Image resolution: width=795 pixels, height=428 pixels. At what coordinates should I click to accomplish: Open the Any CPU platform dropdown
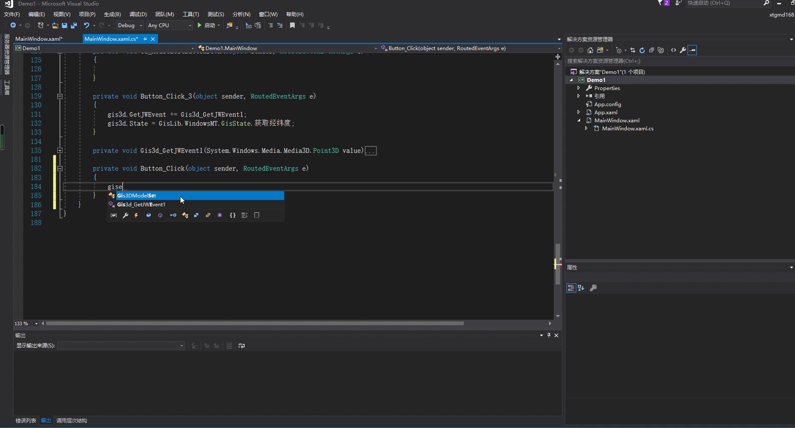coord(169,25)
